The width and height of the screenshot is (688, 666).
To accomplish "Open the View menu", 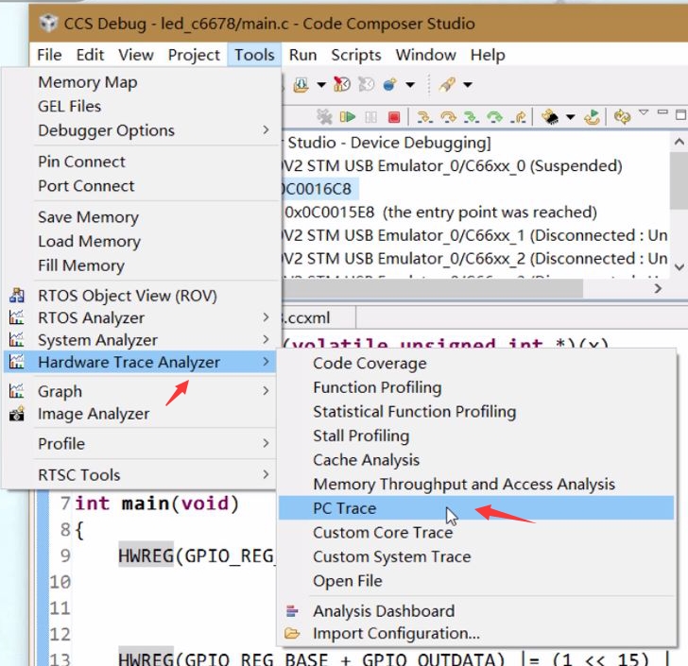I will pos(136,55).
